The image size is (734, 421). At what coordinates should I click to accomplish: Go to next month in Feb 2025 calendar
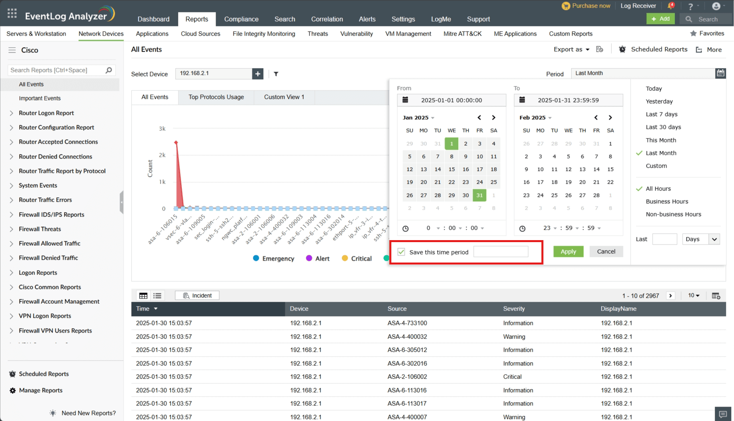pyautogui.click(x=610, y=118)
